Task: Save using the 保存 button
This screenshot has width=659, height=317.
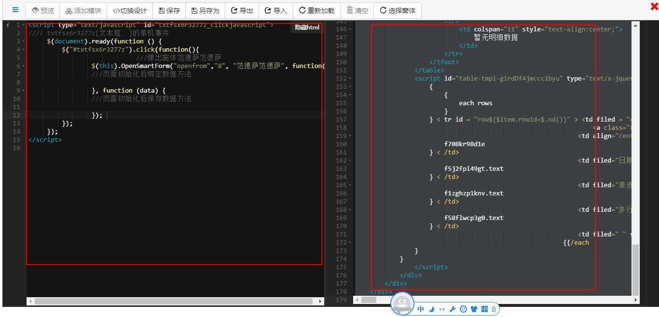Action: (x=169, y=10)
